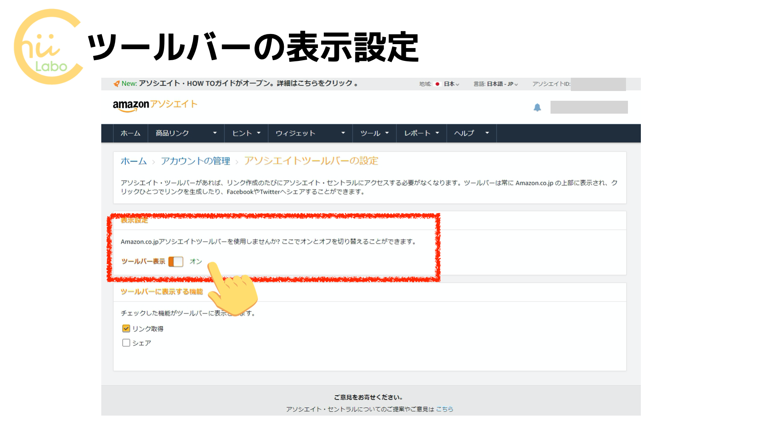Open the notification bell icon
This screenshot has height=432, width=782.
537,108
